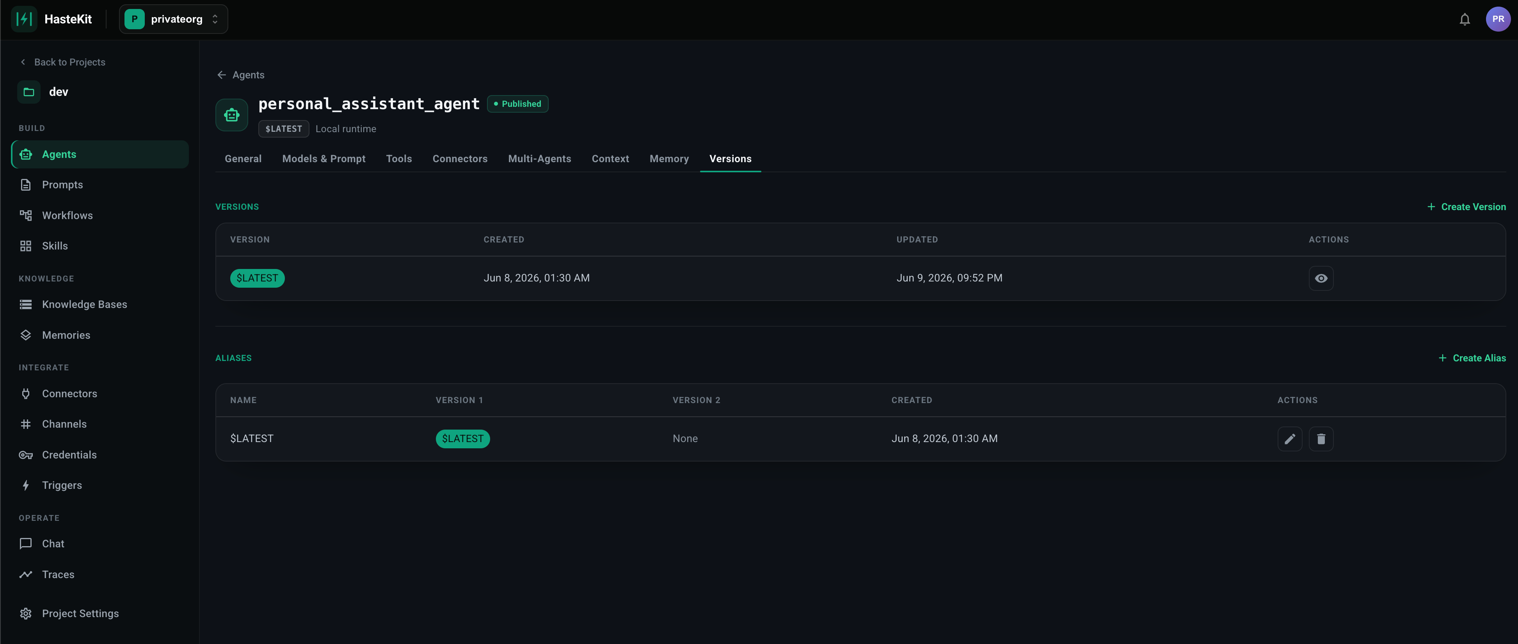1518x644 pixels.
Task: Click None in the Version 2 column
Action: (x=685, y=439)
